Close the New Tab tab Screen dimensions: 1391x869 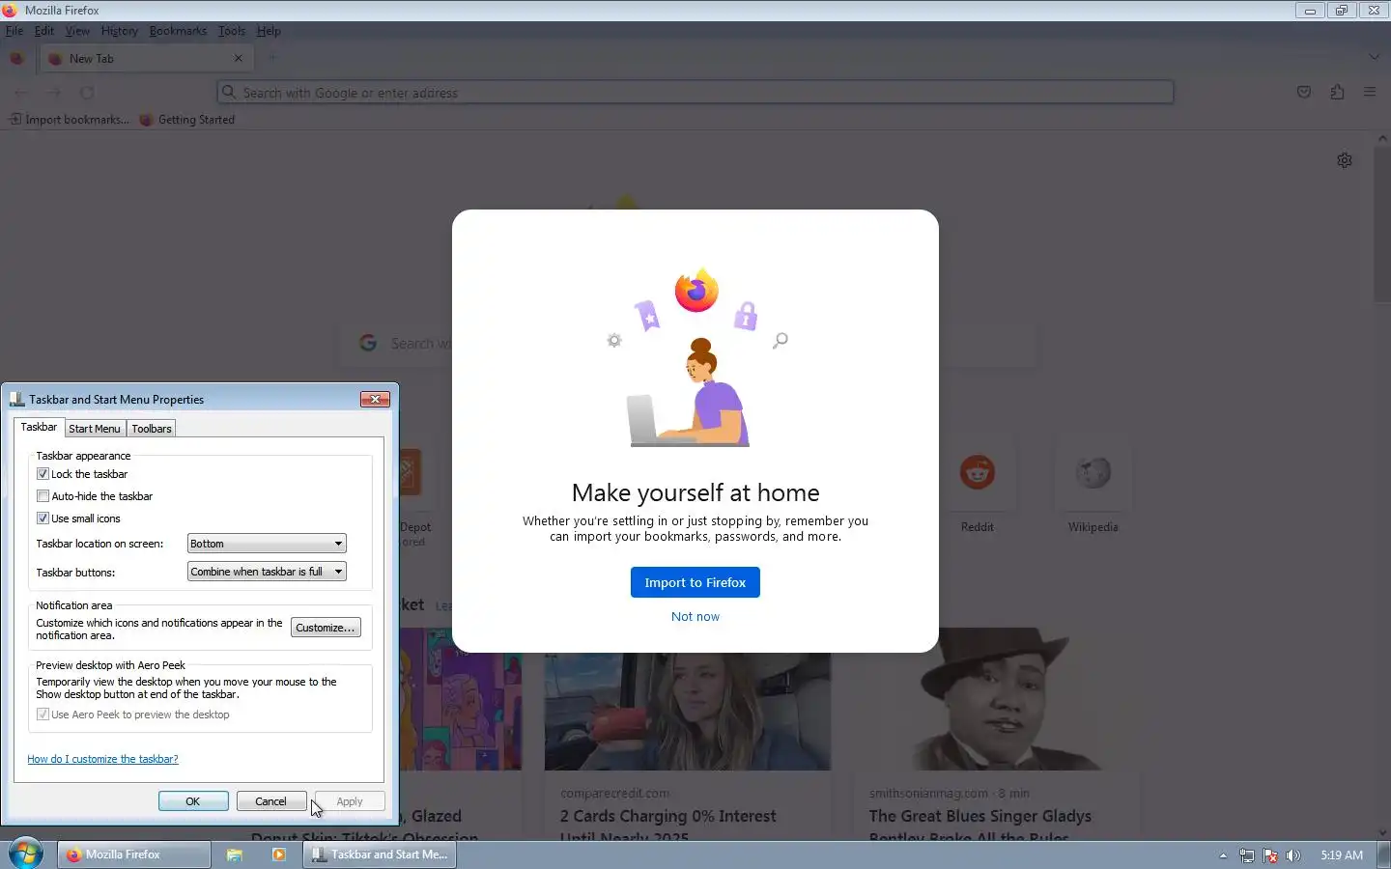239,58
